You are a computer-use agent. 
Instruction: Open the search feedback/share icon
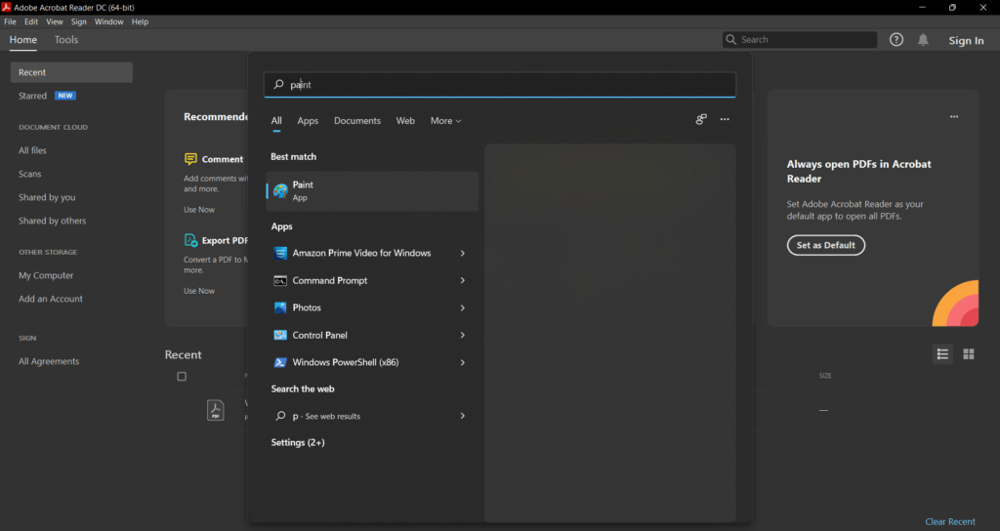coord(701,119)
